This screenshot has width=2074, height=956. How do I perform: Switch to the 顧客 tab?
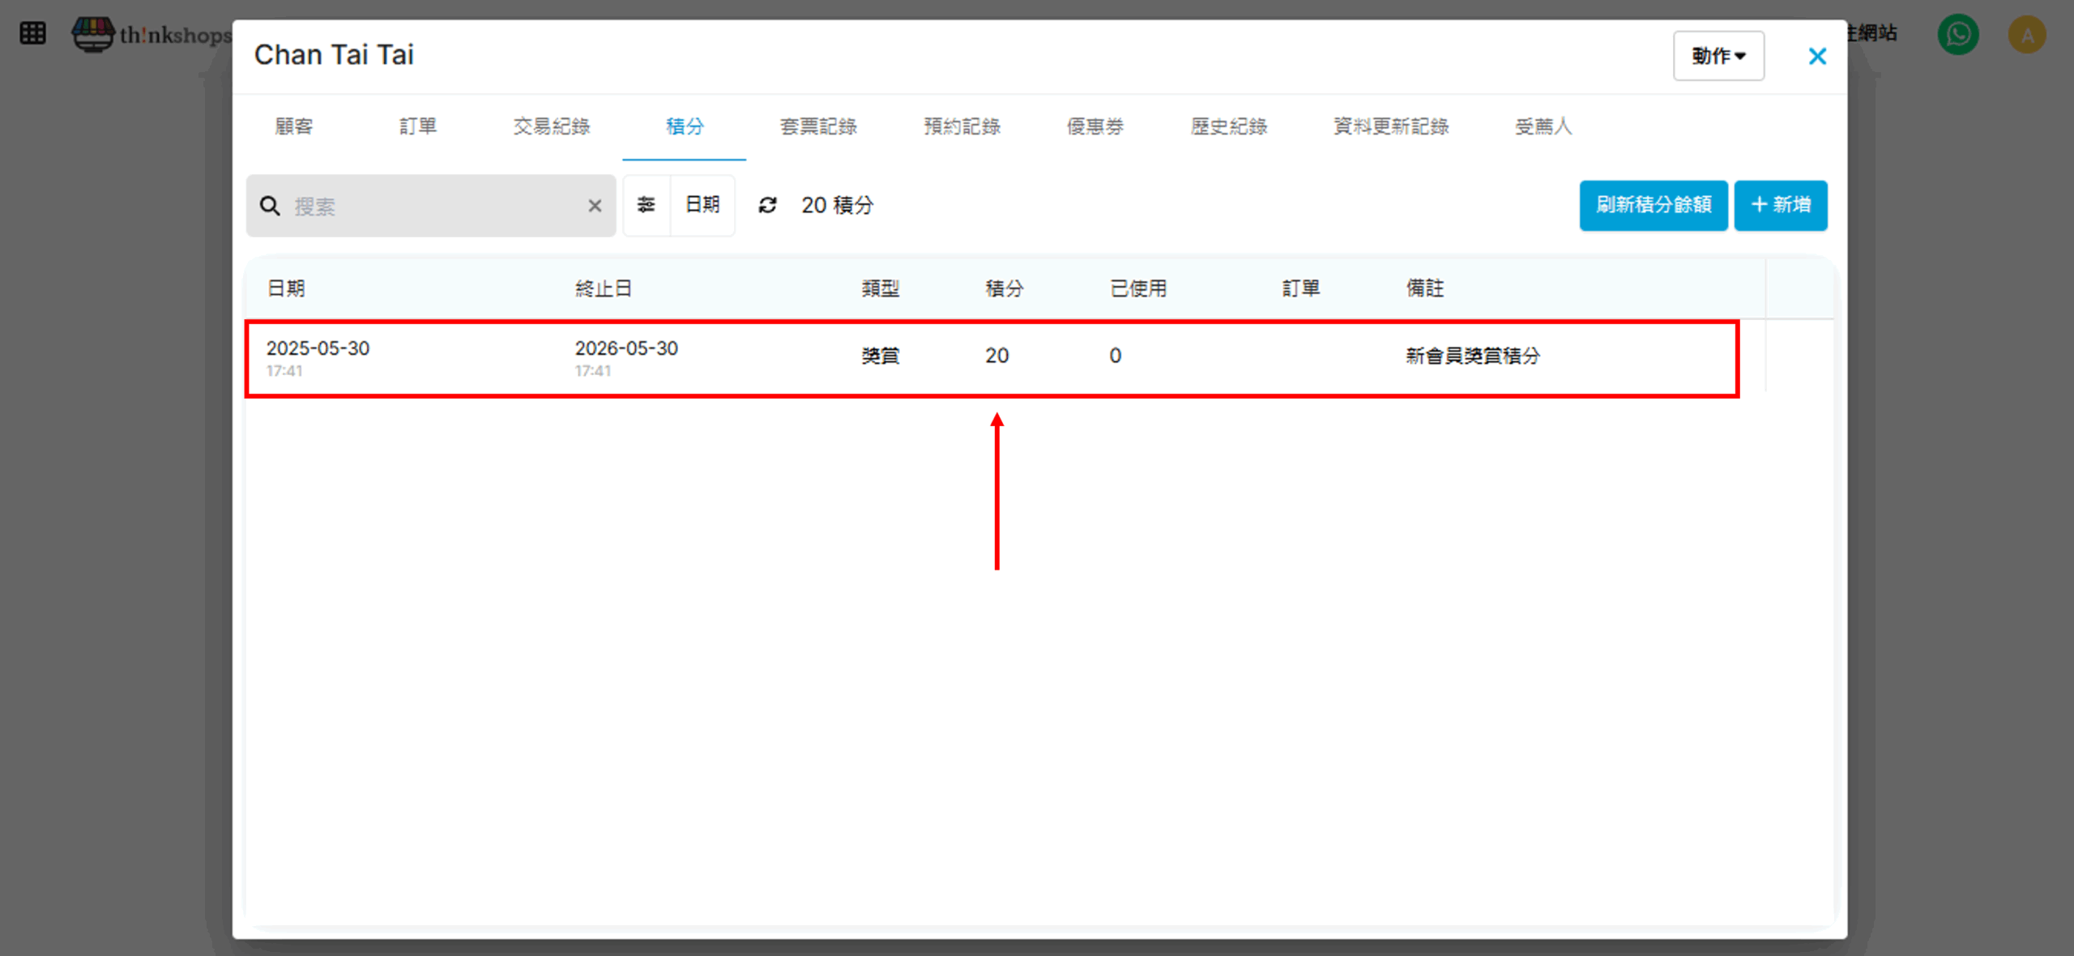(294, 126)
